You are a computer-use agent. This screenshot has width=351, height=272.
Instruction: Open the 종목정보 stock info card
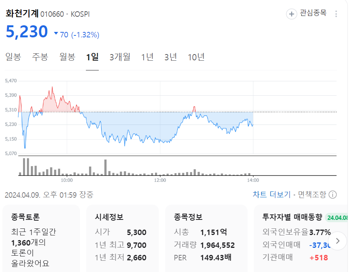[206, 238]
